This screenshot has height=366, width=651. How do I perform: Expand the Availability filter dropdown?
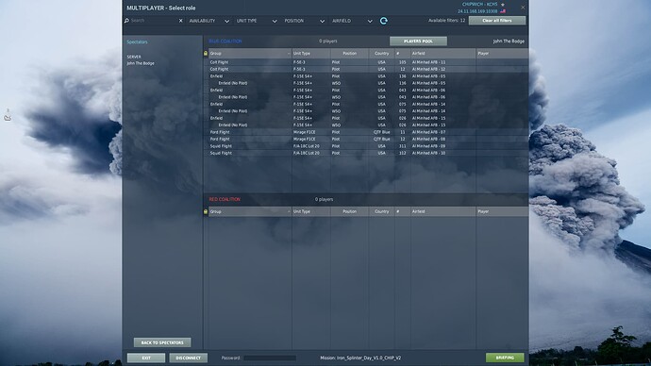pos(209,21)
